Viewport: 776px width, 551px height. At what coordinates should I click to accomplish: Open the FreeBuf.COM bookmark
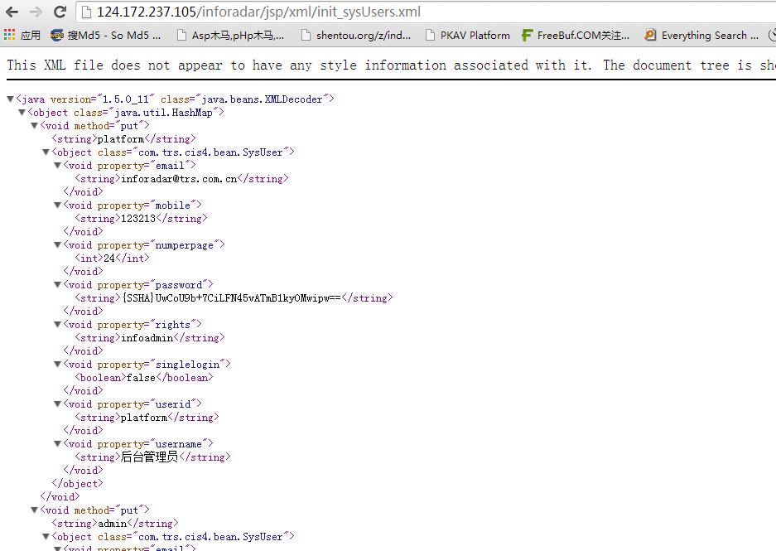click(576, 35)
